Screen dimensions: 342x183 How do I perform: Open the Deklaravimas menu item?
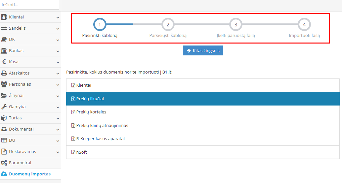22,152
